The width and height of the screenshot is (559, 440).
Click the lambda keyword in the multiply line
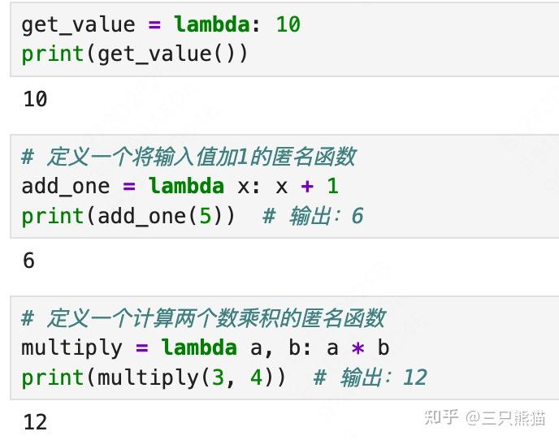click(199, 347)
